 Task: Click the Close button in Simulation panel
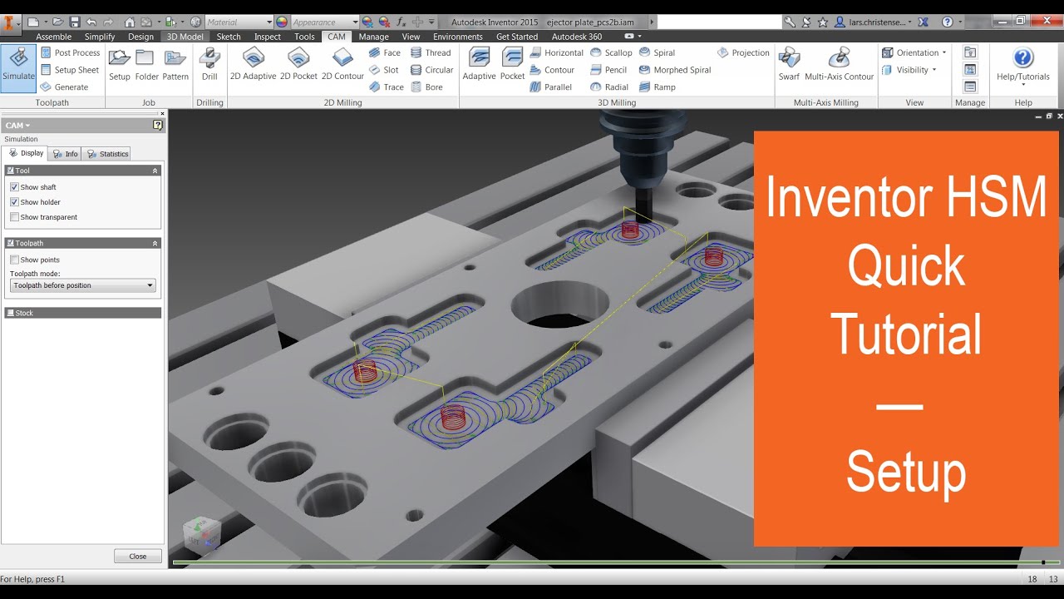(138, 556)
